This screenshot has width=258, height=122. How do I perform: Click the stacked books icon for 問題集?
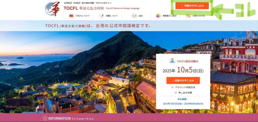pyautogui.click(x=158, y=16)
